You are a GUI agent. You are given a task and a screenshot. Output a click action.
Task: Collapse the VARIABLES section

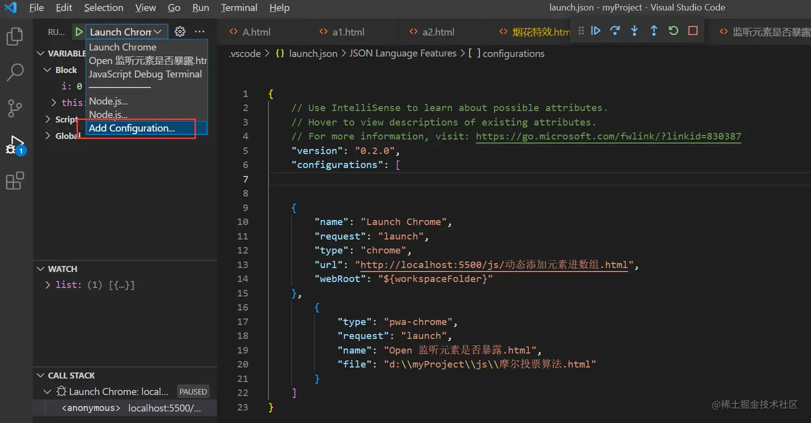coord(41,54)
